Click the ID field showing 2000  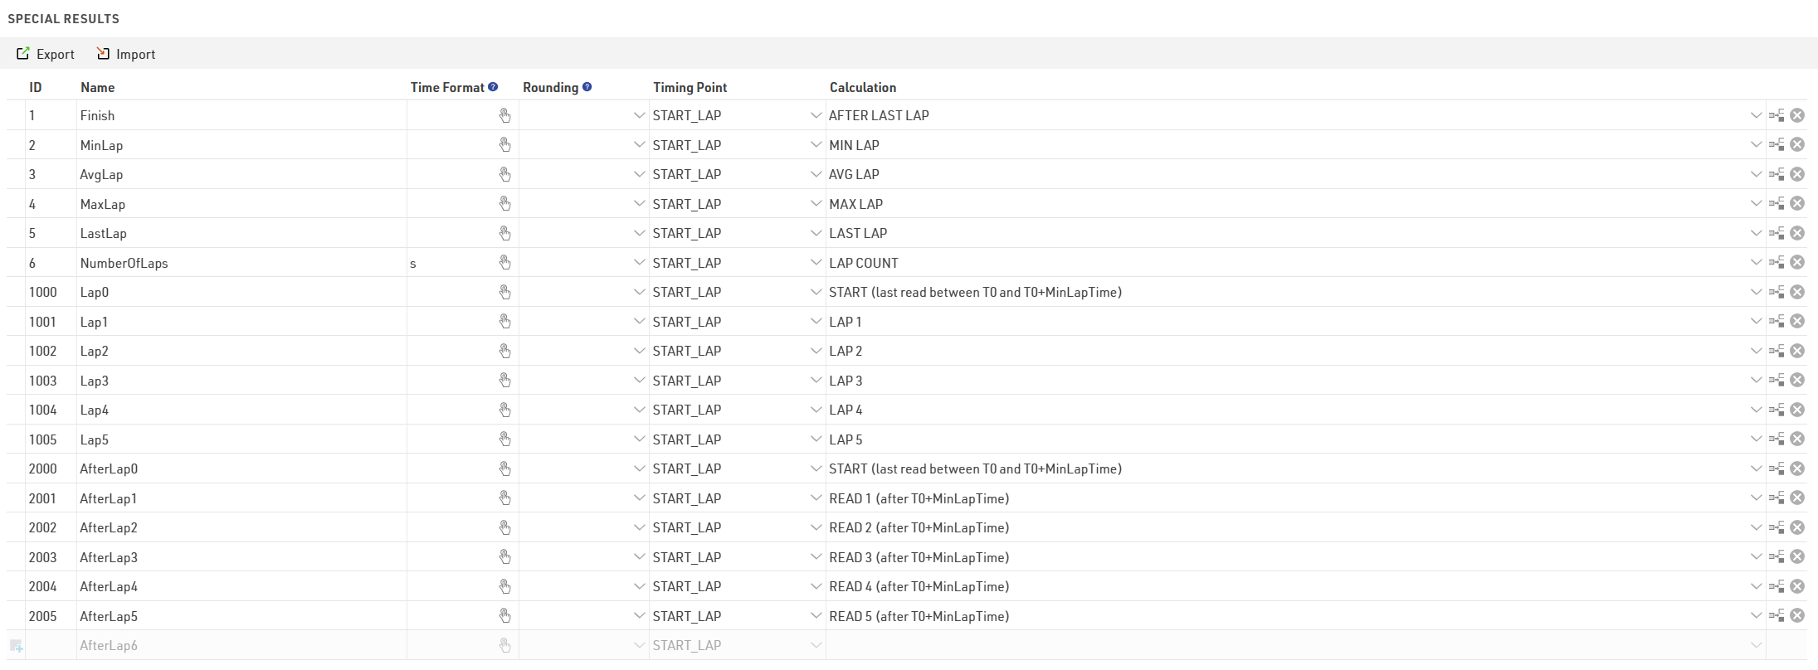[x=50, y=469]
